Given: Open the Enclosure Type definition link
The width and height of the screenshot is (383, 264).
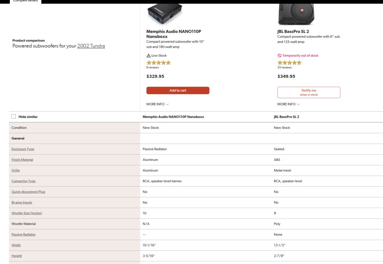Looking at the screenshot, I should pos(23,149).
